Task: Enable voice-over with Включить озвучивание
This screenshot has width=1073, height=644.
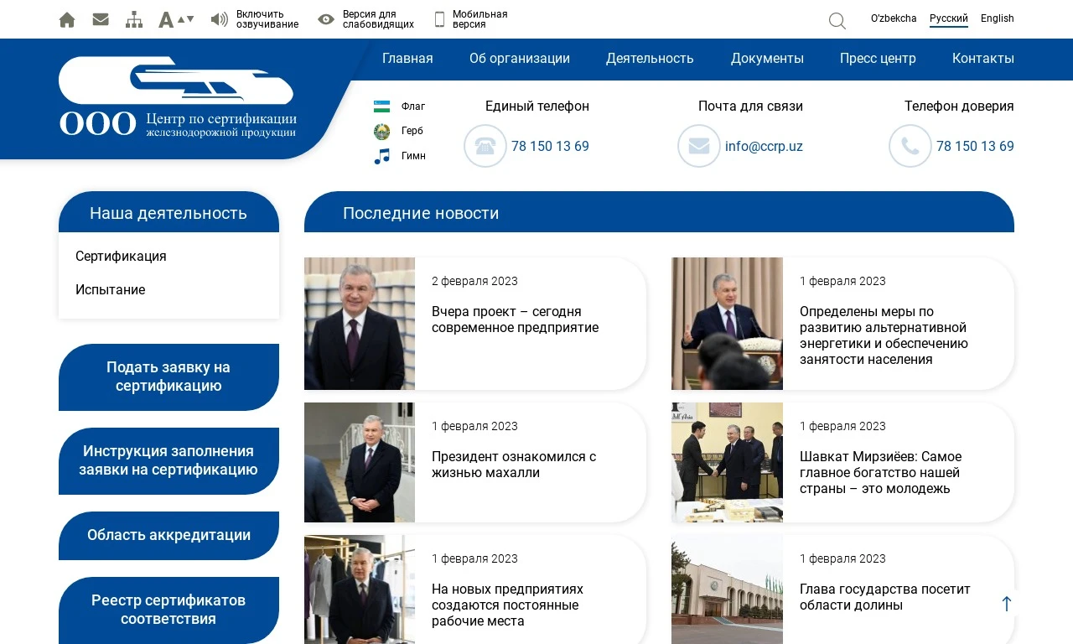Action: [x=255, y=19]
